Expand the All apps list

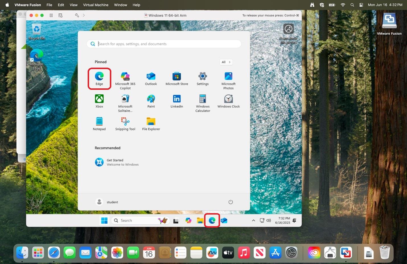[226, 62]
